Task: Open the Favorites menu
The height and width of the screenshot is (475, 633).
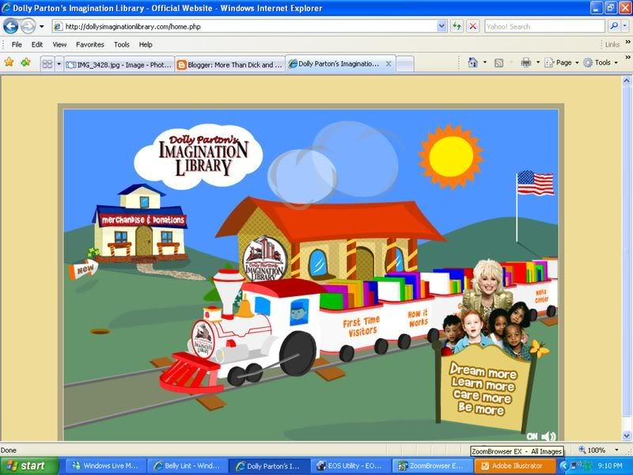Action: click(89, 44)
